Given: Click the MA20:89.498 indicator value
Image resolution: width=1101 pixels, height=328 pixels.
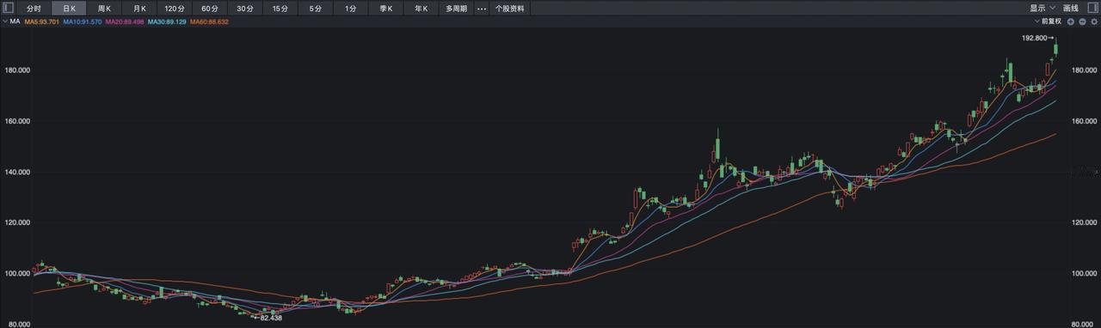Looking at the screenshot, I should (x=124, y=21).
